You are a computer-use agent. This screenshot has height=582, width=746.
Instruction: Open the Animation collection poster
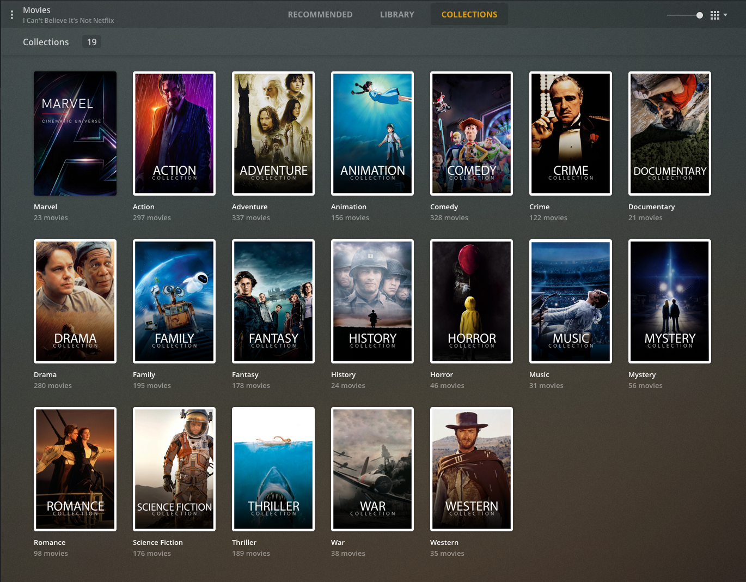(372, 134)
